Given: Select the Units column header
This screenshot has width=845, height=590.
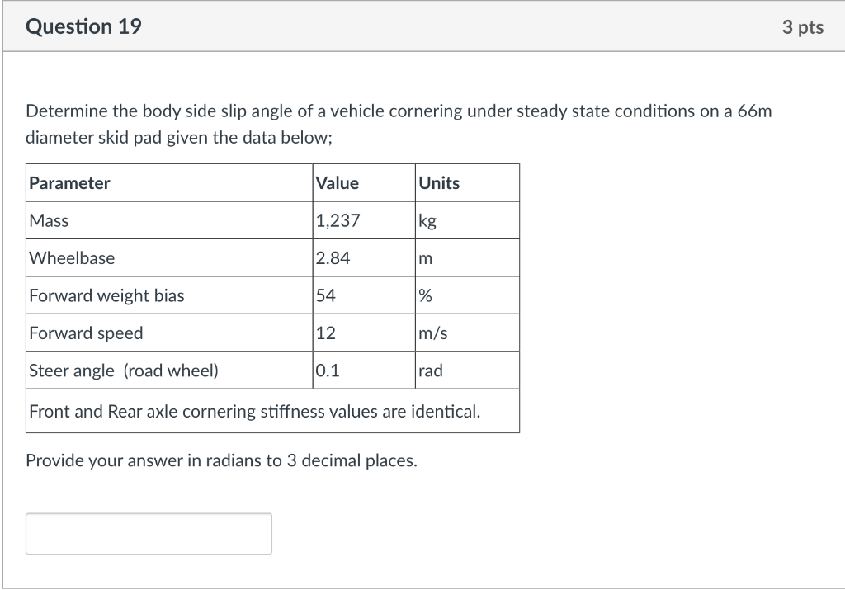Looking at the screenshot, I should (x=438, y=182).
